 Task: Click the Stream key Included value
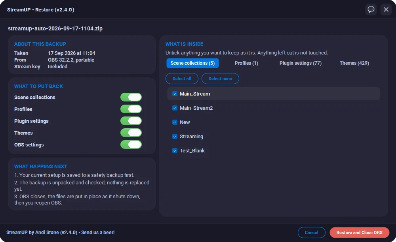tap(57, 67)
